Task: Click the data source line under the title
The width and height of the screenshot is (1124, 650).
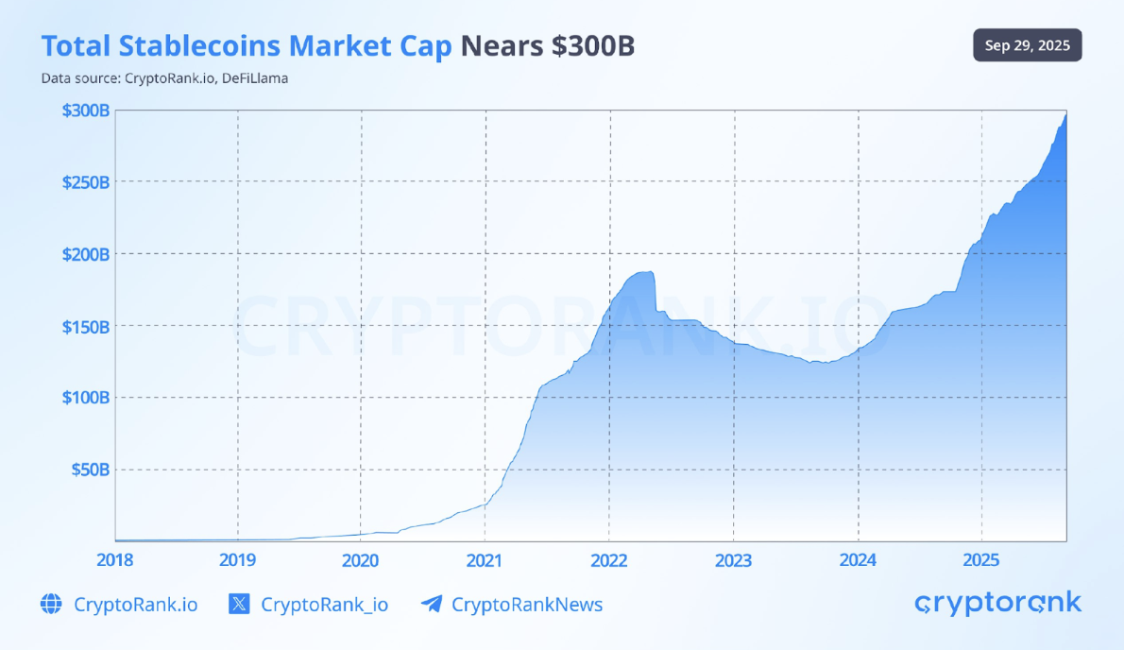Action: point(164,78)
